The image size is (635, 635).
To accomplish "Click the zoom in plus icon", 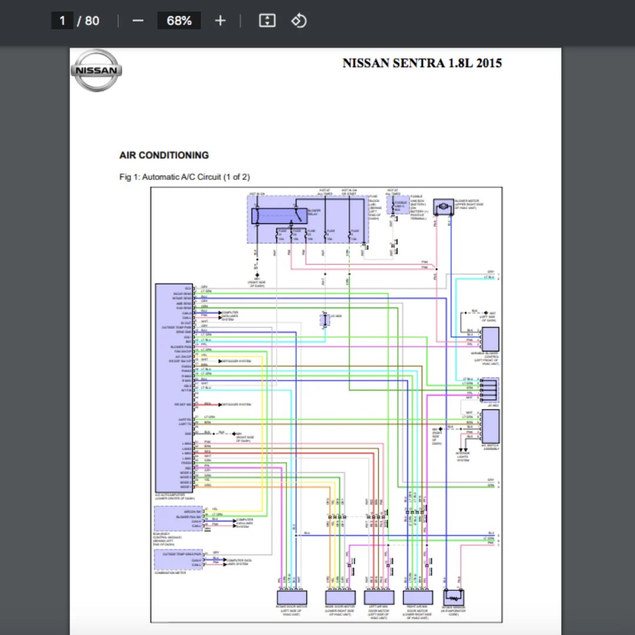I will tap(220, 21).
